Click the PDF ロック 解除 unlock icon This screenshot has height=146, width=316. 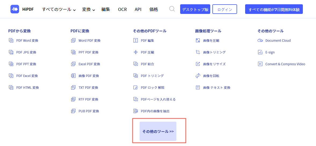136,87
